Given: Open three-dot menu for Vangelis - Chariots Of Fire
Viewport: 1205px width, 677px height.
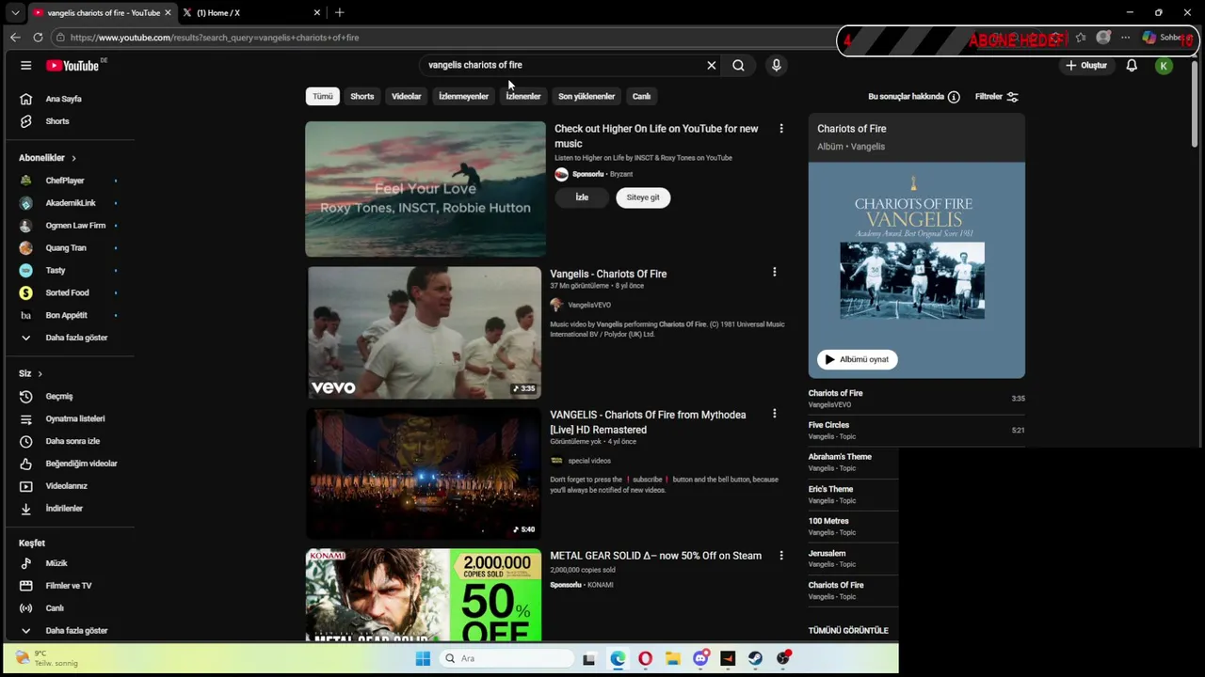Looking at the screenshot, I should (x=774, y=273).
